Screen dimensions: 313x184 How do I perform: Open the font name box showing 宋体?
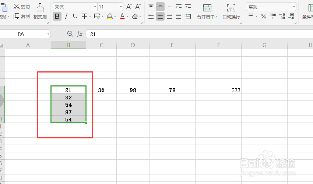pyautogui.click(x=75, y=7)
